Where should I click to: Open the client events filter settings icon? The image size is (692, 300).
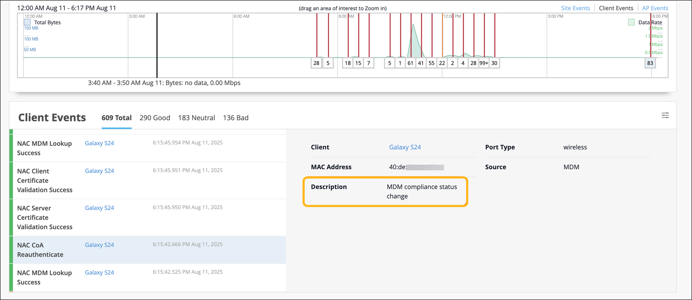(x=665, y=115)
